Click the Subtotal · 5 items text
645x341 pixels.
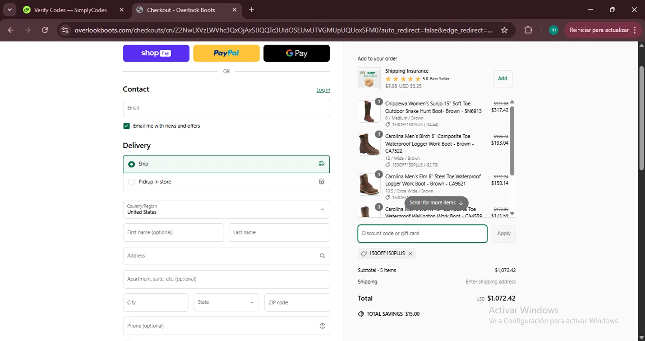(x=377, y=271)
